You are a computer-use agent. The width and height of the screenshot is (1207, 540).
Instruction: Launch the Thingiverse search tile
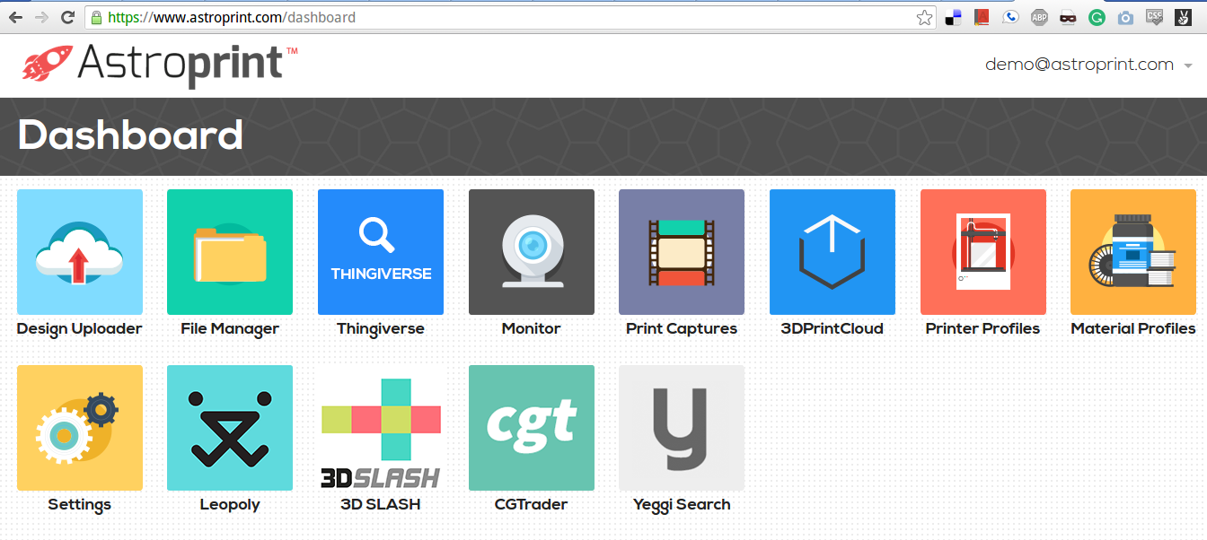click(x=381, y=252)
